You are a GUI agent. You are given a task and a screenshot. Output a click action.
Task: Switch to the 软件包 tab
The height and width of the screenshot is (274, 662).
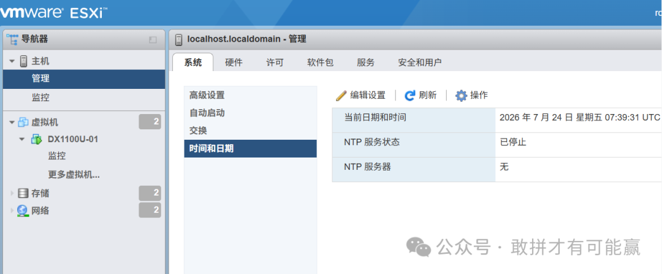[x=321, y=63]
